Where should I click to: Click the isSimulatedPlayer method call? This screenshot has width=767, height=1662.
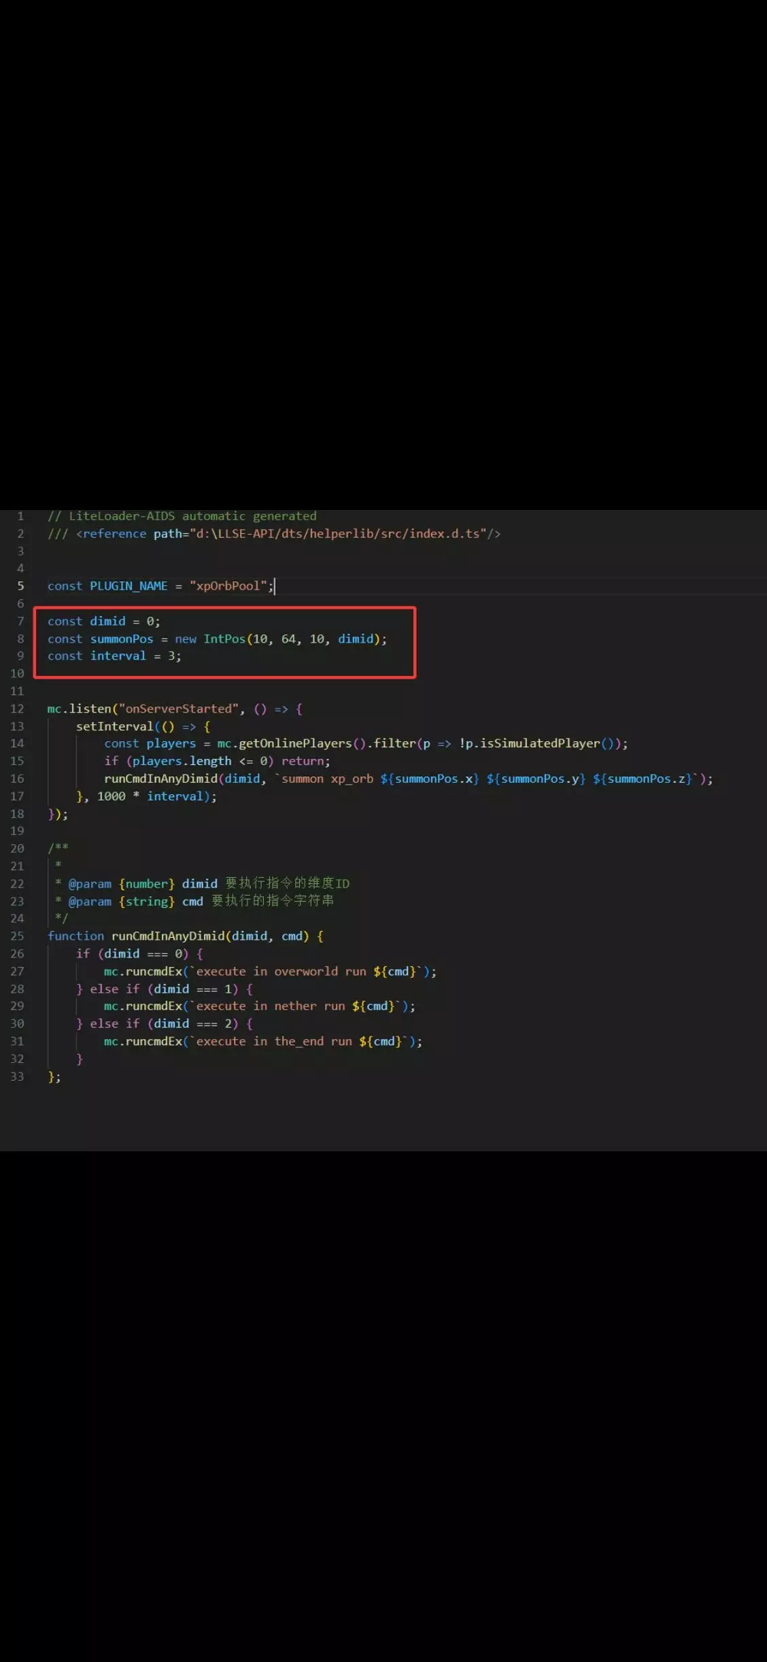click(x=540, y=743)
